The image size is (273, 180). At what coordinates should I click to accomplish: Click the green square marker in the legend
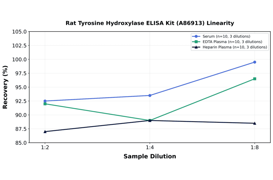click(196, 42)
